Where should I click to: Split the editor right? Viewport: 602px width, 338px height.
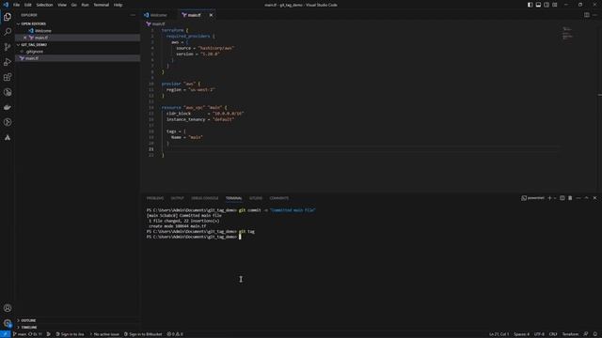tap(587, 15)
